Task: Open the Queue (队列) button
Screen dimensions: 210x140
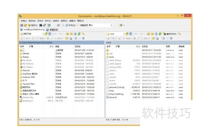Action: [70, 25]
